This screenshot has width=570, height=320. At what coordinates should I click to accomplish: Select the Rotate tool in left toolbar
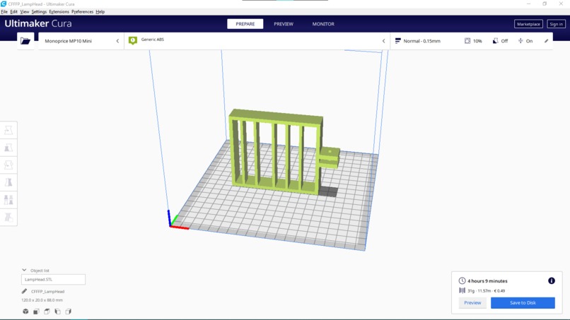point(8,165)
